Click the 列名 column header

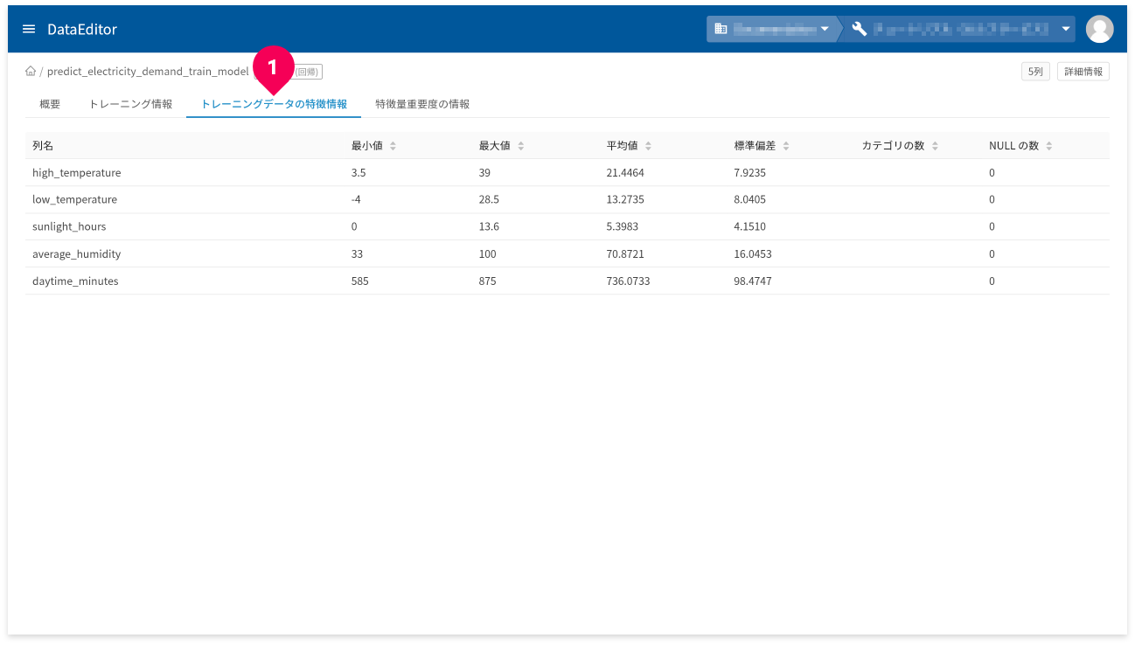click(x=43, y=146)
